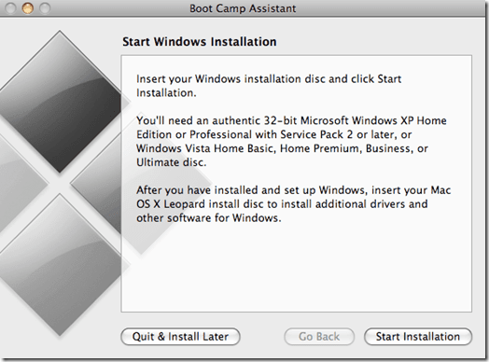Screen dimensions: 489x362
Task: Click the 'OS X Leopard install disc' line
Action: pyautogui.click(x=282, y=204)
